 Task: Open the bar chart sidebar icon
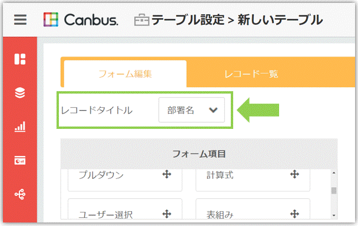pyautogui.click(x=20, y=127)
